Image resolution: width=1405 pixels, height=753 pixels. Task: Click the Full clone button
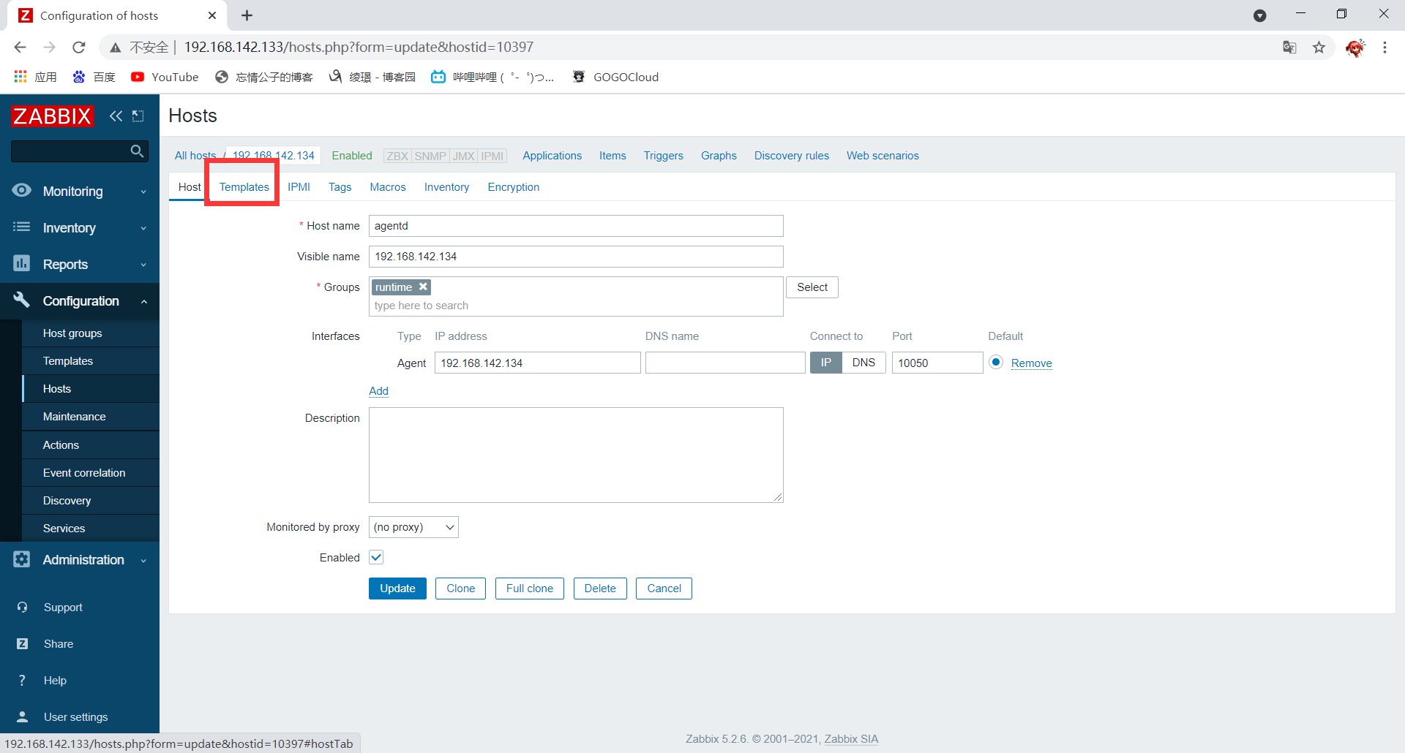click(530, 589)
